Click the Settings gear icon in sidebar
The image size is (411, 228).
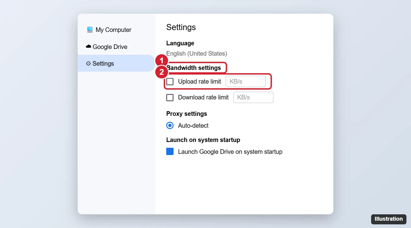tap(88, 64)
